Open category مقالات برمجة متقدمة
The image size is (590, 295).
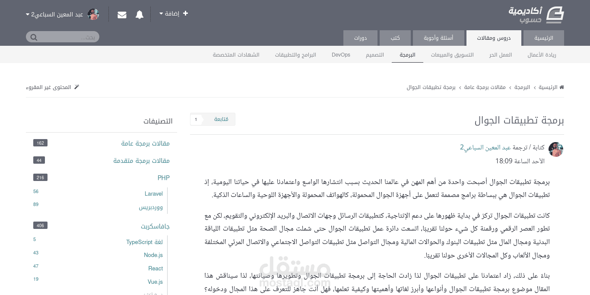tap(142, 161)
